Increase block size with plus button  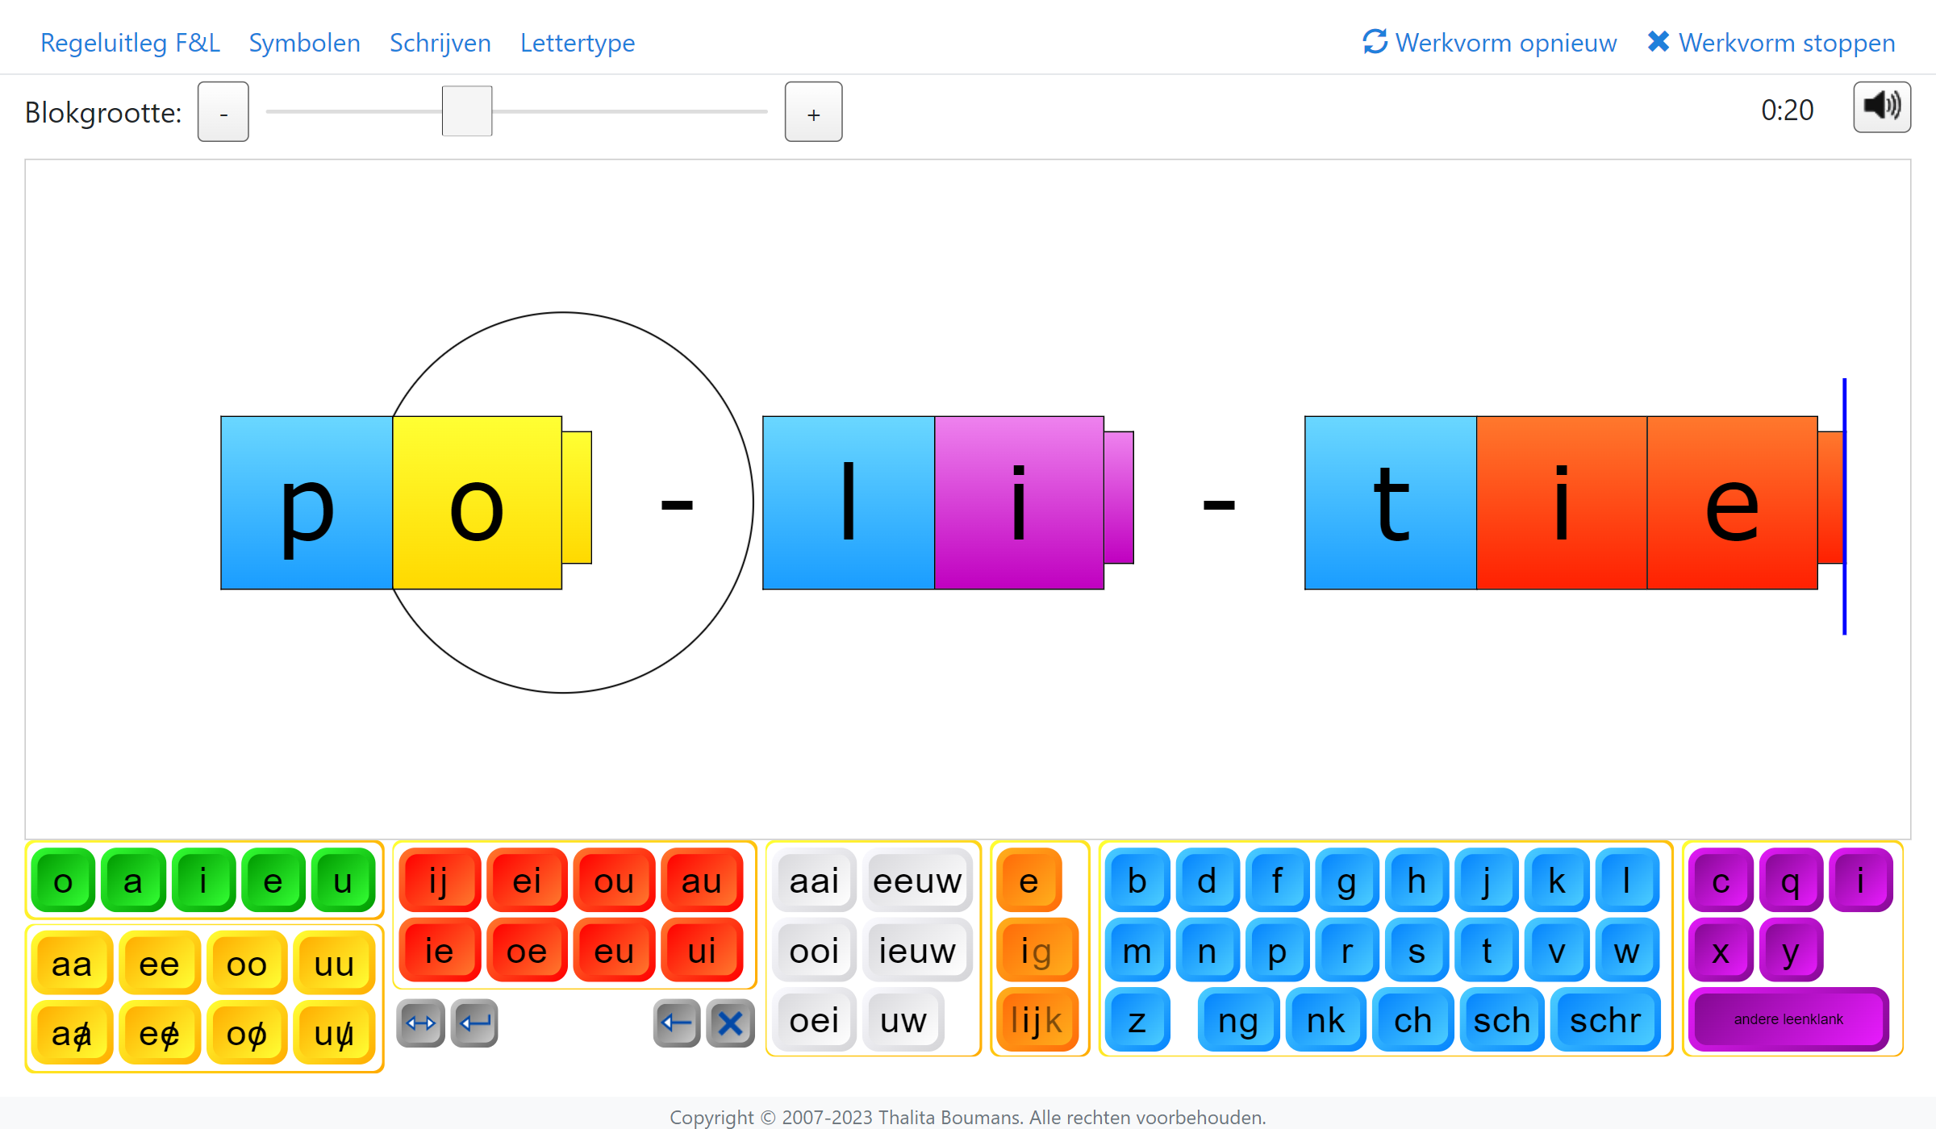(x=814, y=111)
